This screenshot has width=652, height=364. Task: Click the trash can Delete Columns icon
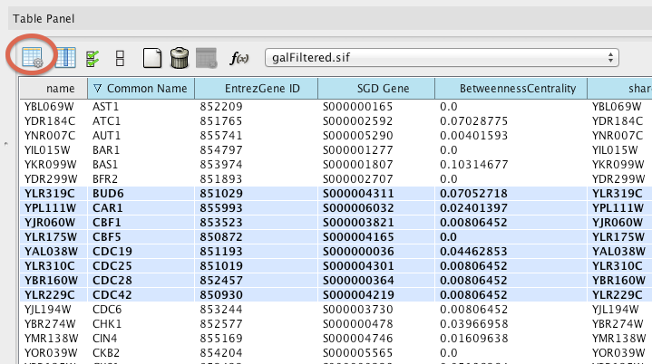180,58
